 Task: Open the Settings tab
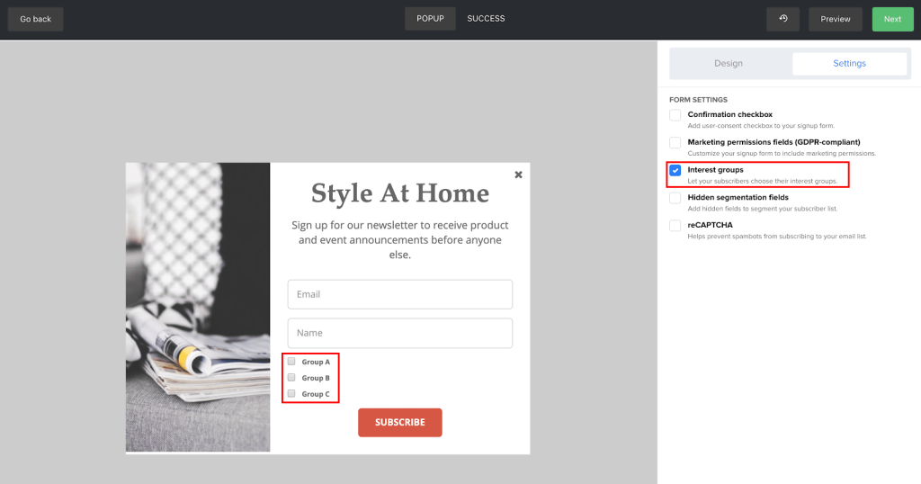coord(849,64)
